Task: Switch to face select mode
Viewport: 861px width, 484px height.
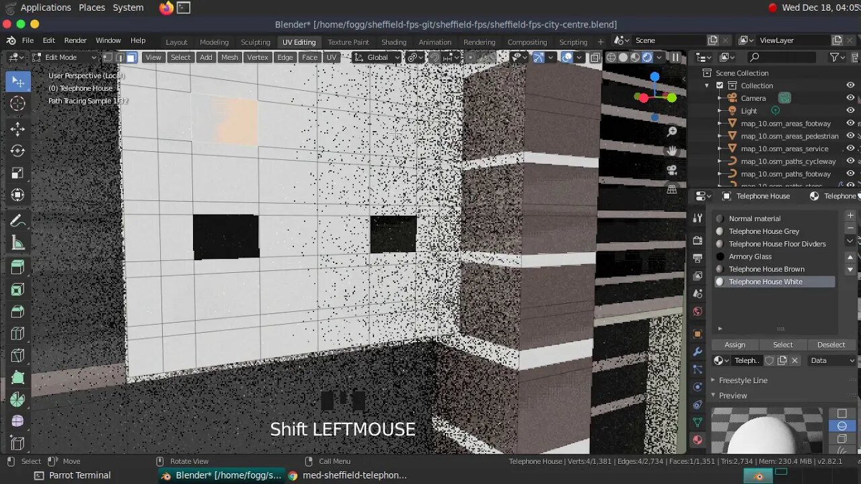Action: [x=131, y=57]
